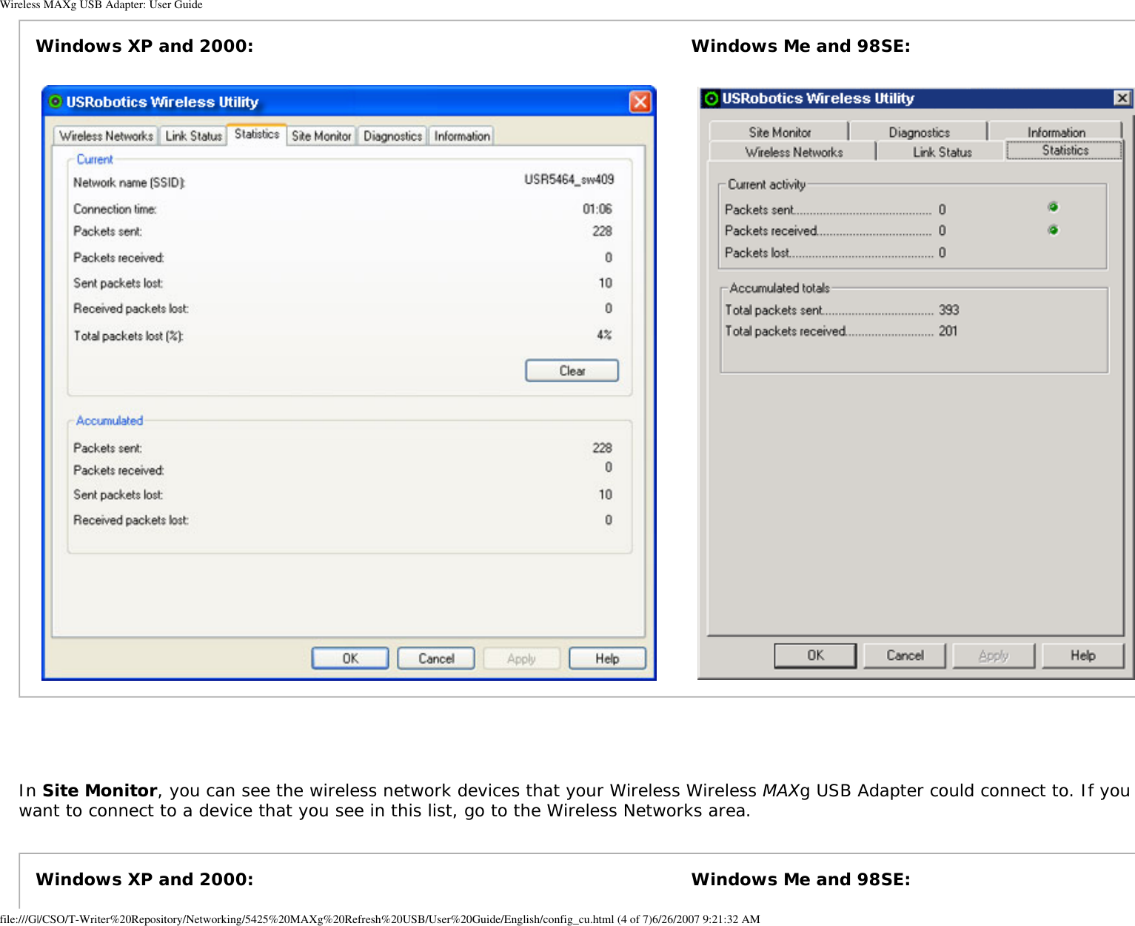
Task: Click the Apply button in 98SE window
Action: point(994,656)
